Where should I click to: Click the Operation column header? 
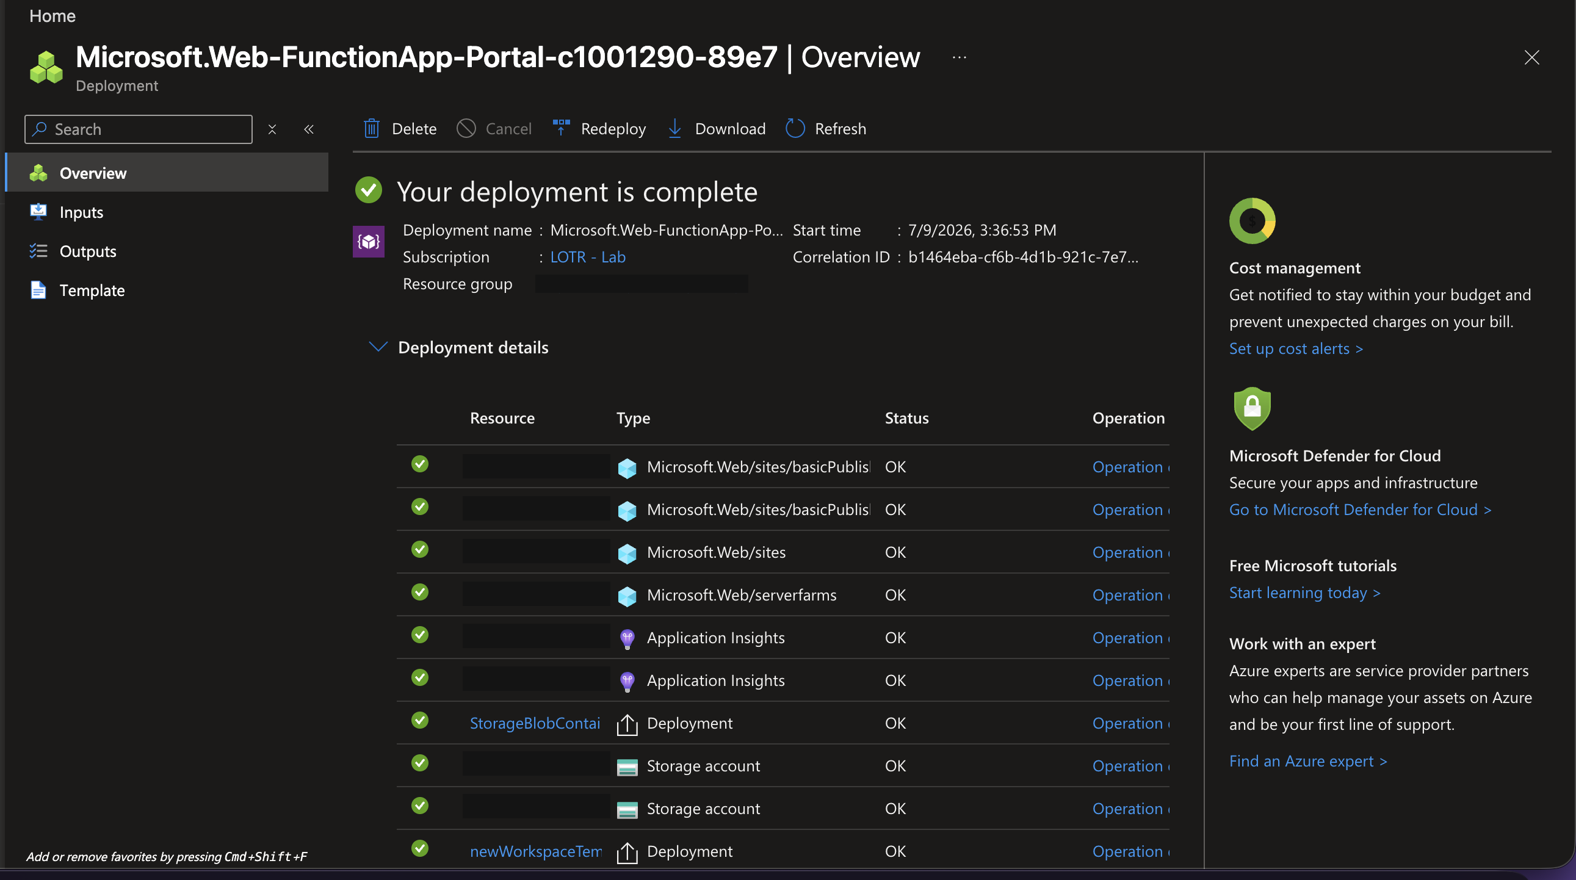click(1129, 418)
